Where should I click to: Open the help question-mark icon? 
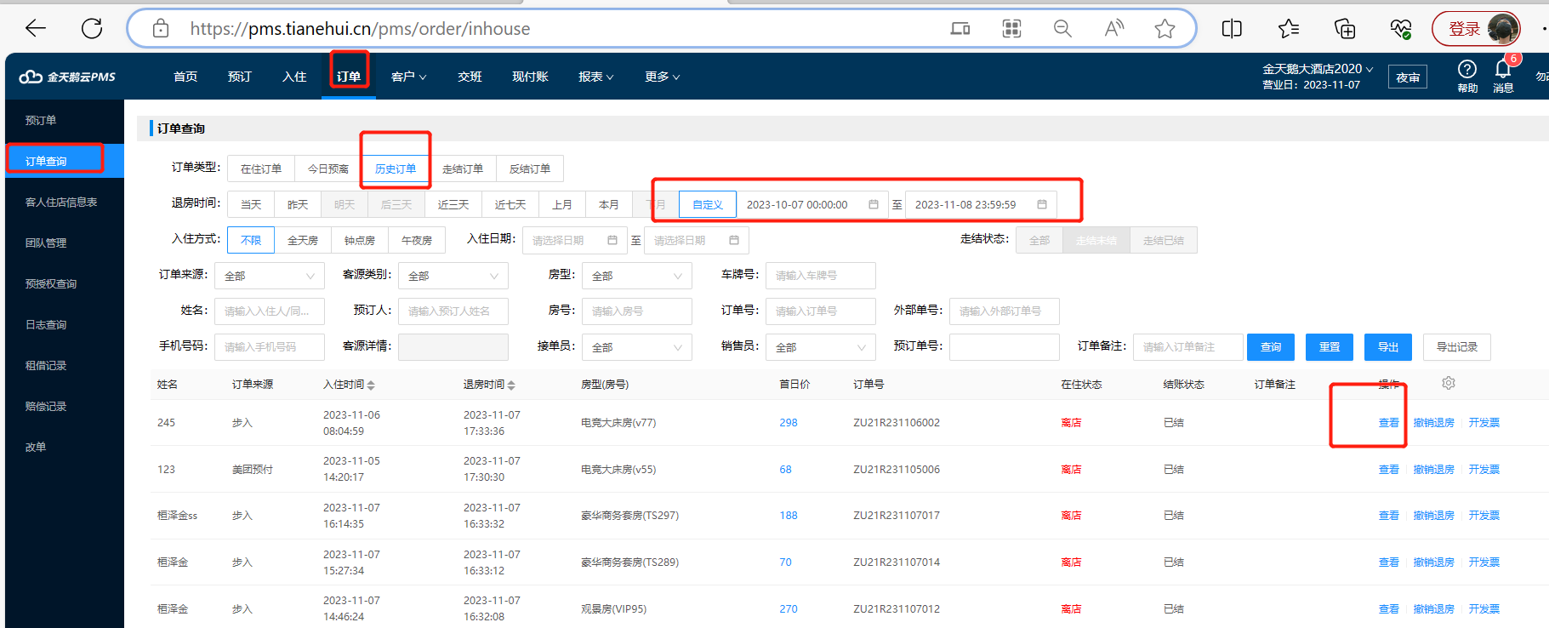coord(1467,69)
